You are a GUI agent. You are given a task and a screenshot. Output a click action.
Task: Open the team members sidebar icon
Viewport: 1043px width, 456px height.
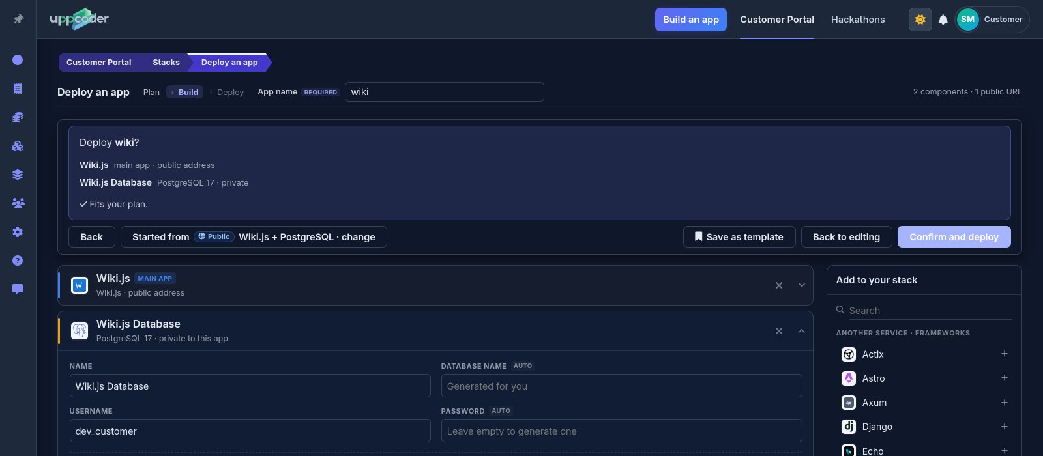pyautogui.click(x=18, y=203)
